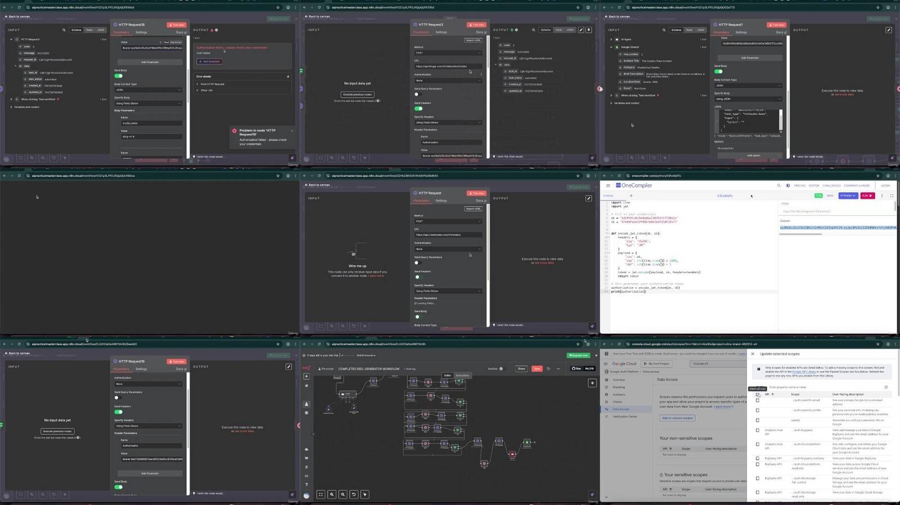Switch to Settings tab in HTTP Request18

(141, 33)
